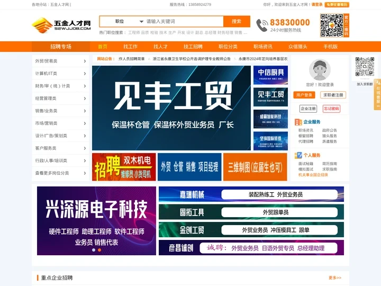Open the 找工作 menu item
This screenshot has width=381, height=286.
coord(130,47)
